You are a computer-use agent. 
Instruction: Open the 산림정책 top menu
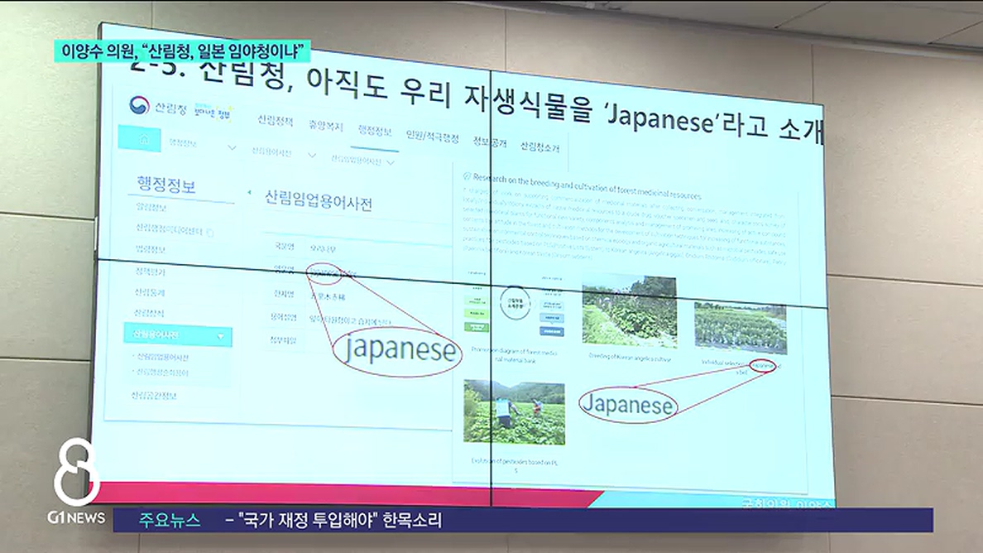[x=276, y=121]
